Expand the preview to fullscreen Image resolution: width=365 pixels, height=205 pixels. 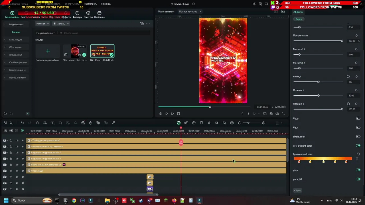pos(283,114)
